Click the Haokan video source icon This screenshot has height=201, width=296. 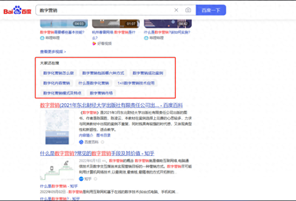click(x=94, y=44)
